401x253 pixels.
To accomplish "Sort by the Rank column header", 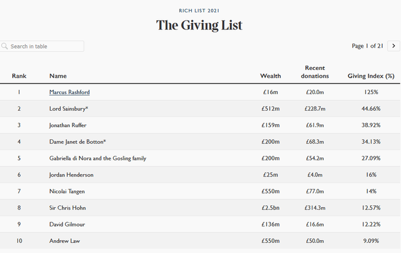I will click(19, 76).
